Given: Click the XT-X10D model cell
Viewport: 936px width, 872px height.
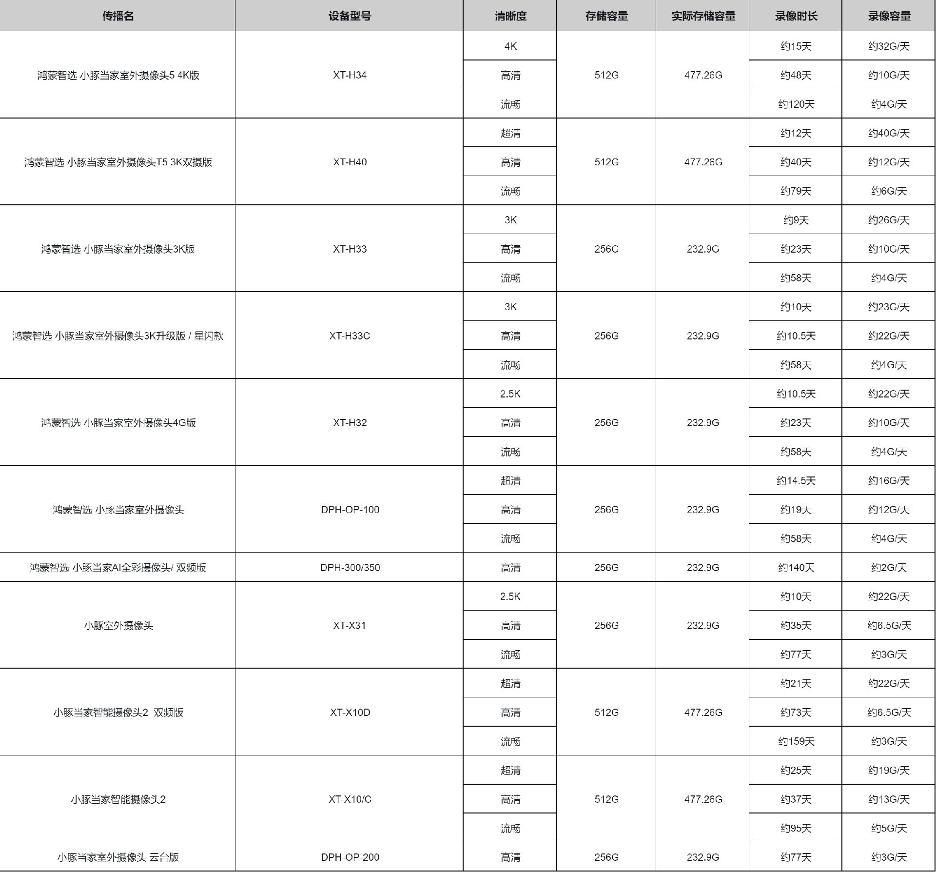Looking at the screenshot, I should [350, 712].
